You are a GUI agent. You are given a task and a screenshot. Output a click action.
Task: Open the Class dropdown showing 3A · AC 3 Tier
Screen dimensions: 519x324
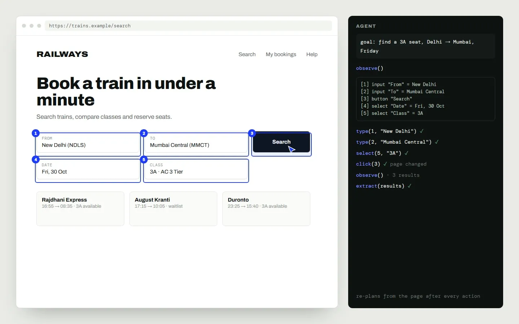[x=196, y=169]
